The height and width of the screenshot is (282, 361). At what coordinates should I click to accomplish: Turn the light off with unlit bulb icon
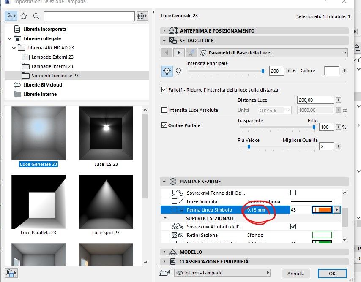178,71
